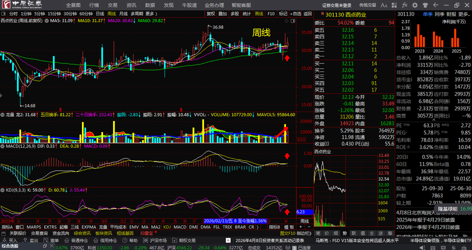Open 全景图 menu

click(73, 5)
